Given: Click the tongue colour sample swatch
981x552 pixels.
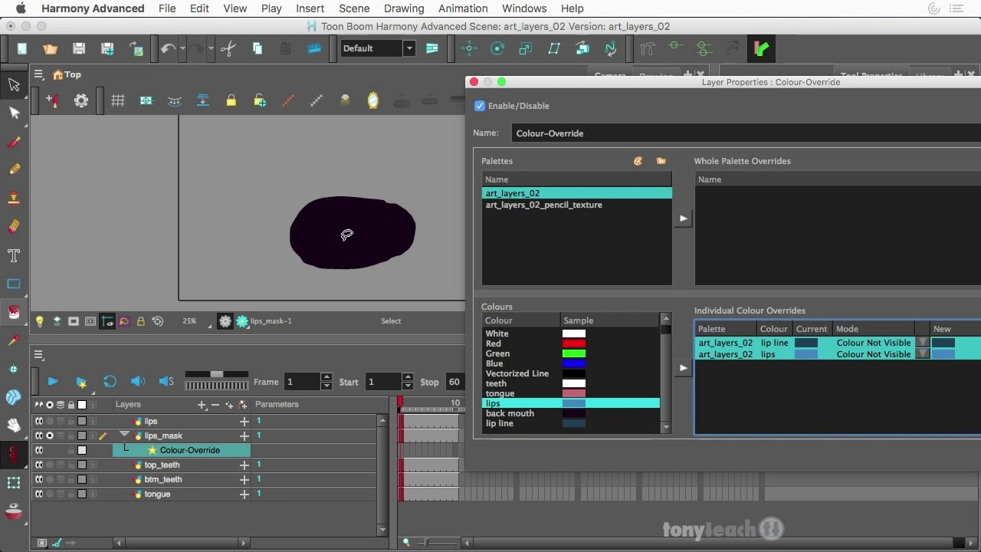Looking at the screenshot, I should coord(573,393).
